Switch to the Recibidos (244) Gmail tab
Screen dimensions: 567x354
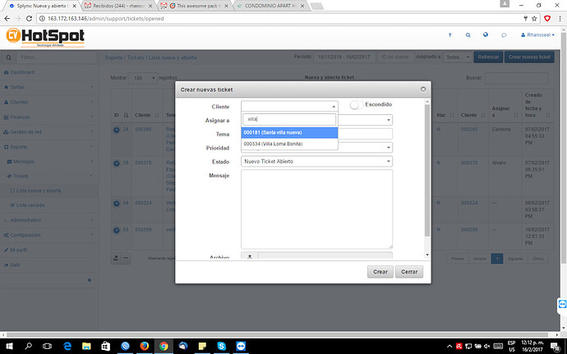coord(118,6)
